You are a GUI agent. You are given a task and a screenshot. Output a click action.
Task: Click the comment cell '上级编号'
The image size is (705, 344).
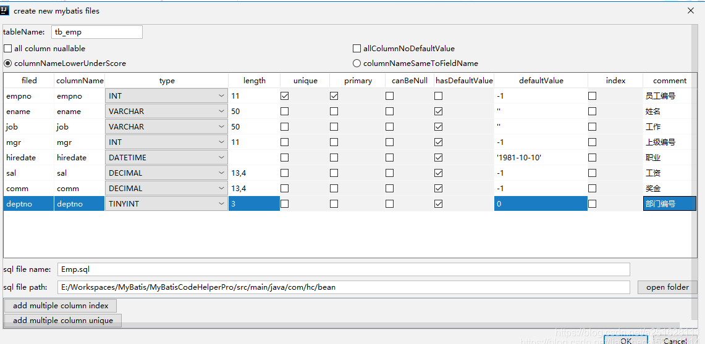pyautogui.click(x=670, y=142)
